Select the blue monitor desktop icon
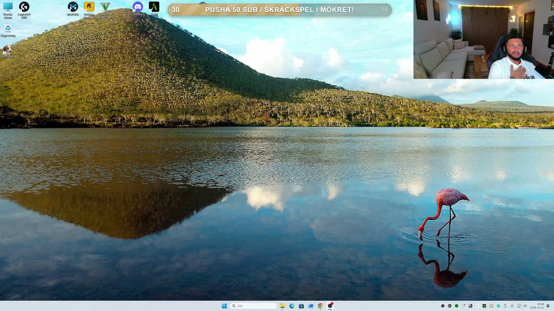This screenshot has width=554, height=311. [x=8, y=10]
